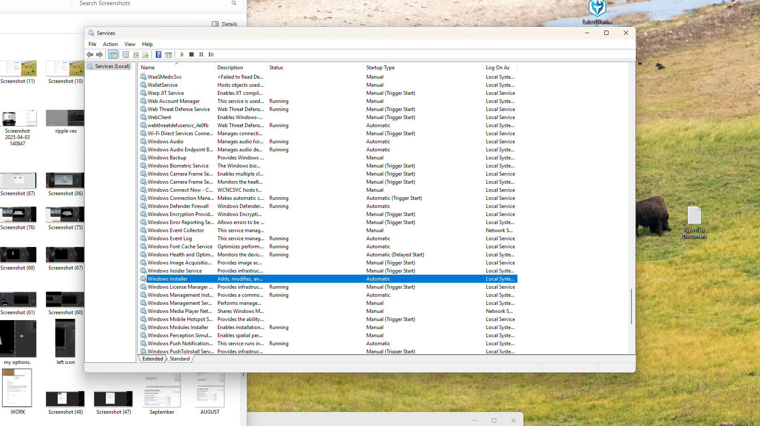Click the gear icon beside Windows Defender Firewall
The width and height of the screenshot is (760, 426).
pyautogui.click(x=143, y=206)
